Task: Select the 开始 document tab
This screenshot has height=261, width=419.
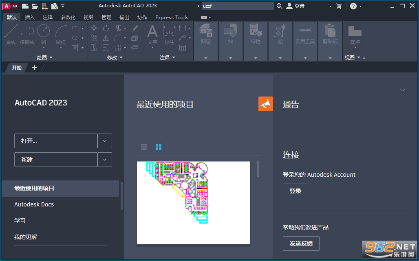Action: tap(17, 68)
